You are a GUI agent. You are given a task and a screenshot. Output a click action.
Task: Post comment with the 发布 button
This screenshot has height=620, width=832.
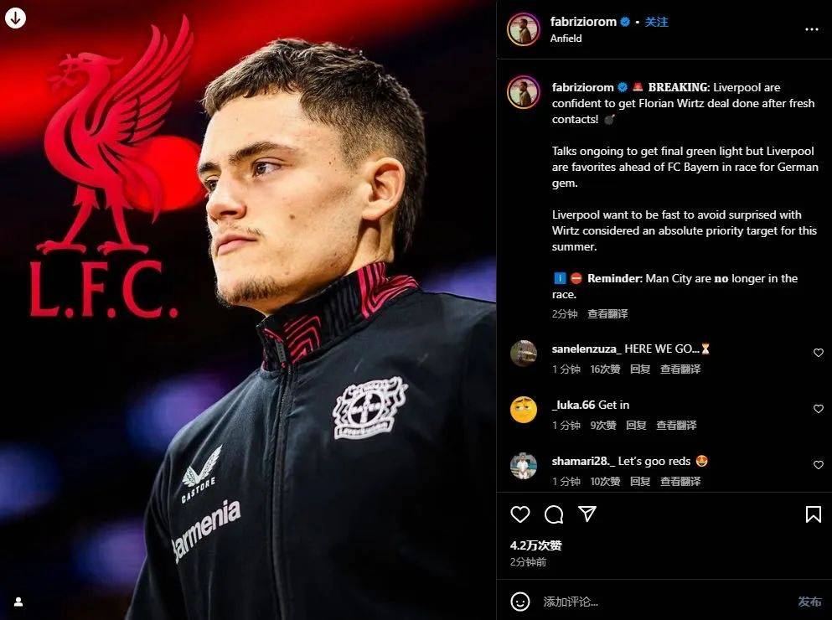(809, 602)
